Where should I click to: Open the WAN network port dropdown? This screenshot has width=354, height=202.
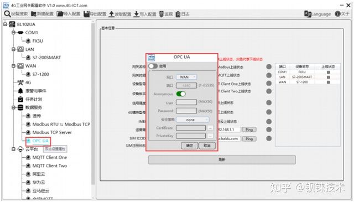click(x=186, y=77)
